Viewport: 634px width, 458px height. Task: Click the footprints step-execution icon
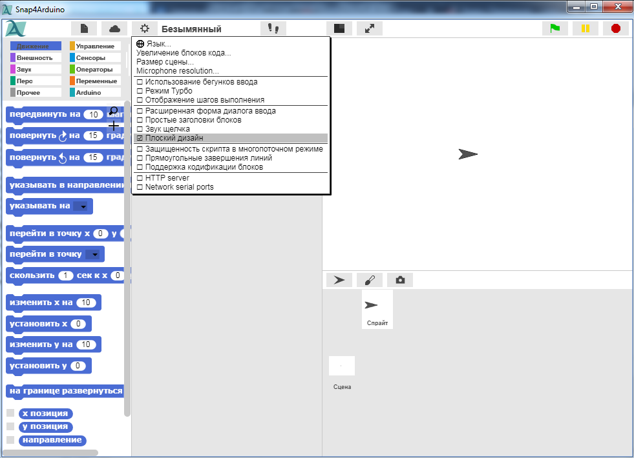click(273, 28)
